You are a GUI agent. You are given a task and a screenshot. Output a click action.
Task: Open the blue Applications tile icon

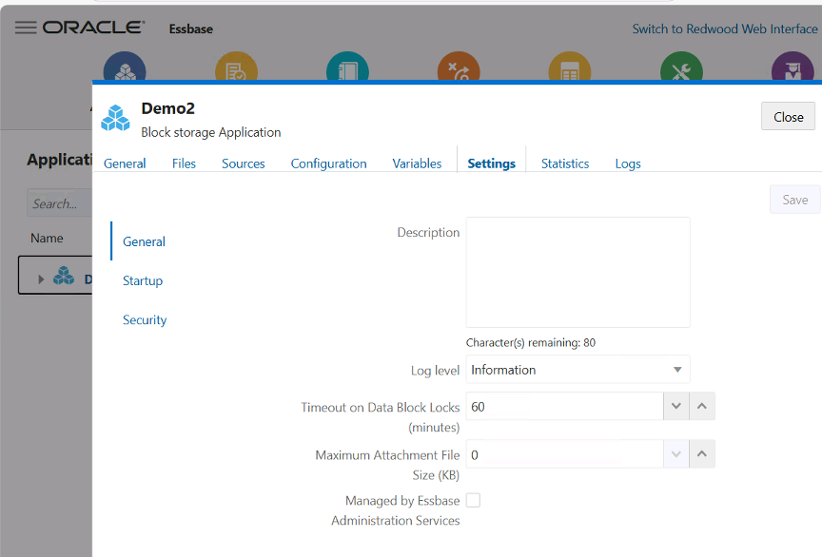point(124,69)
